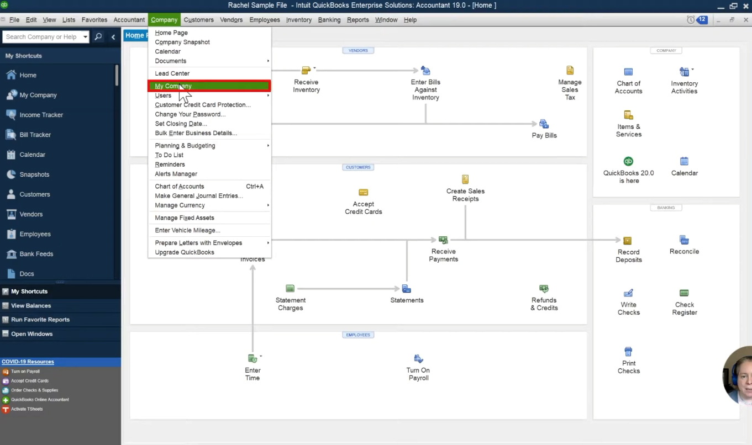Viewport: 752px width, 445px height.
Task: Click Turn On Payroll icon
Action: tap(418, 358)
